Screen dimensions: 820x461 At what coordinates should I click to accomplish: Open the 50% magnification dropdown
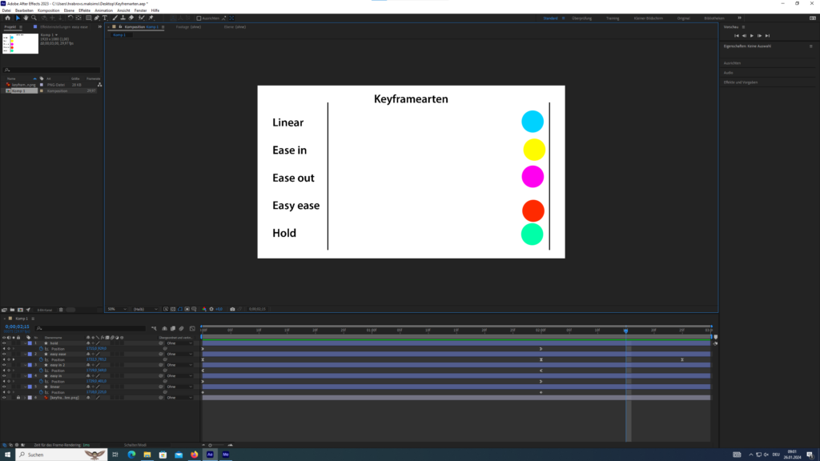tap(115, 308)
